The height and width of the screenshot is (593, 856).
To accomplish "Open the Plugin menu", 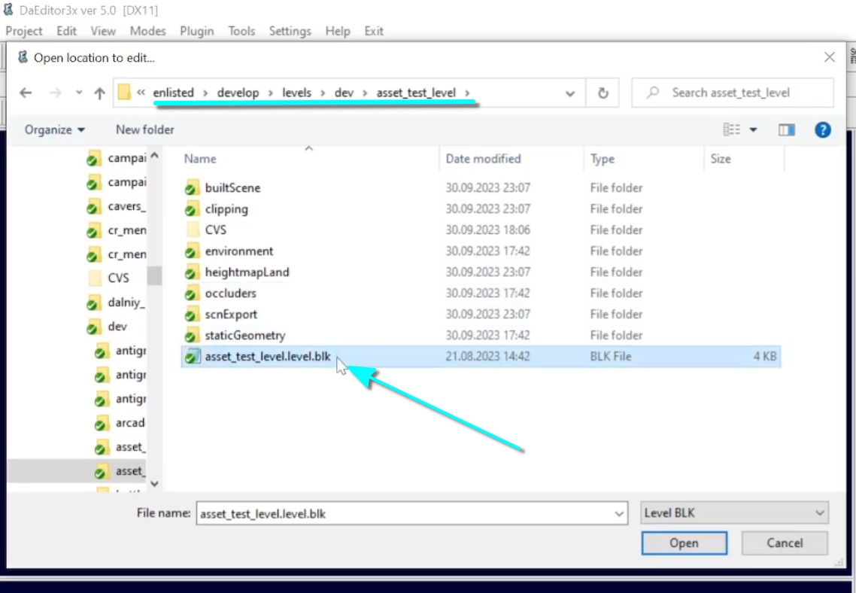I will click(x=197, y=31).
